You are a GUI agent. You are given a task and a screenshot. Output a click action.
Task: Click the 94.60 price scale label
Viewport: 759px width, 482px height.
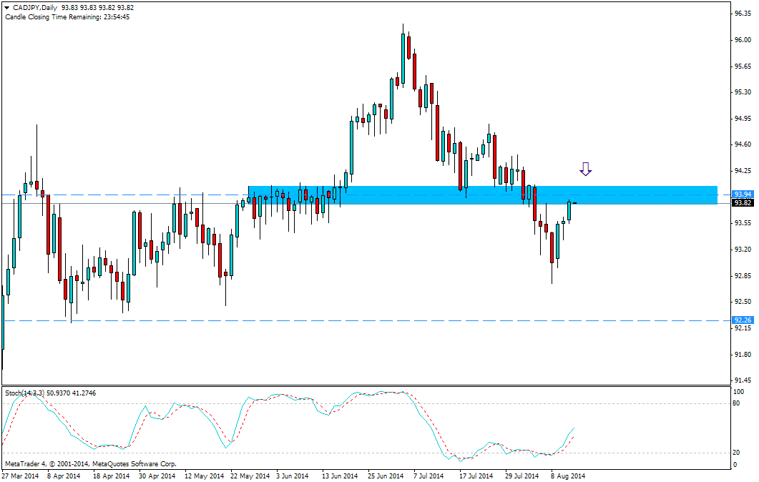pos(743,144)
